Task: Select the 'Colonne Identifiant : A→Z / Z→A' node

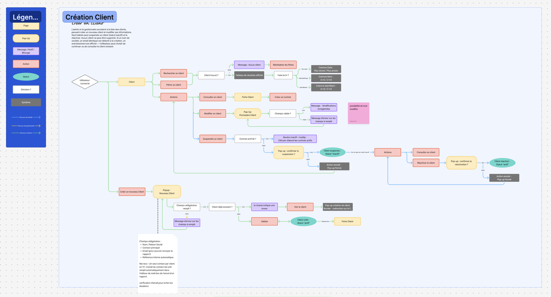Action: (x=326, y=87)
